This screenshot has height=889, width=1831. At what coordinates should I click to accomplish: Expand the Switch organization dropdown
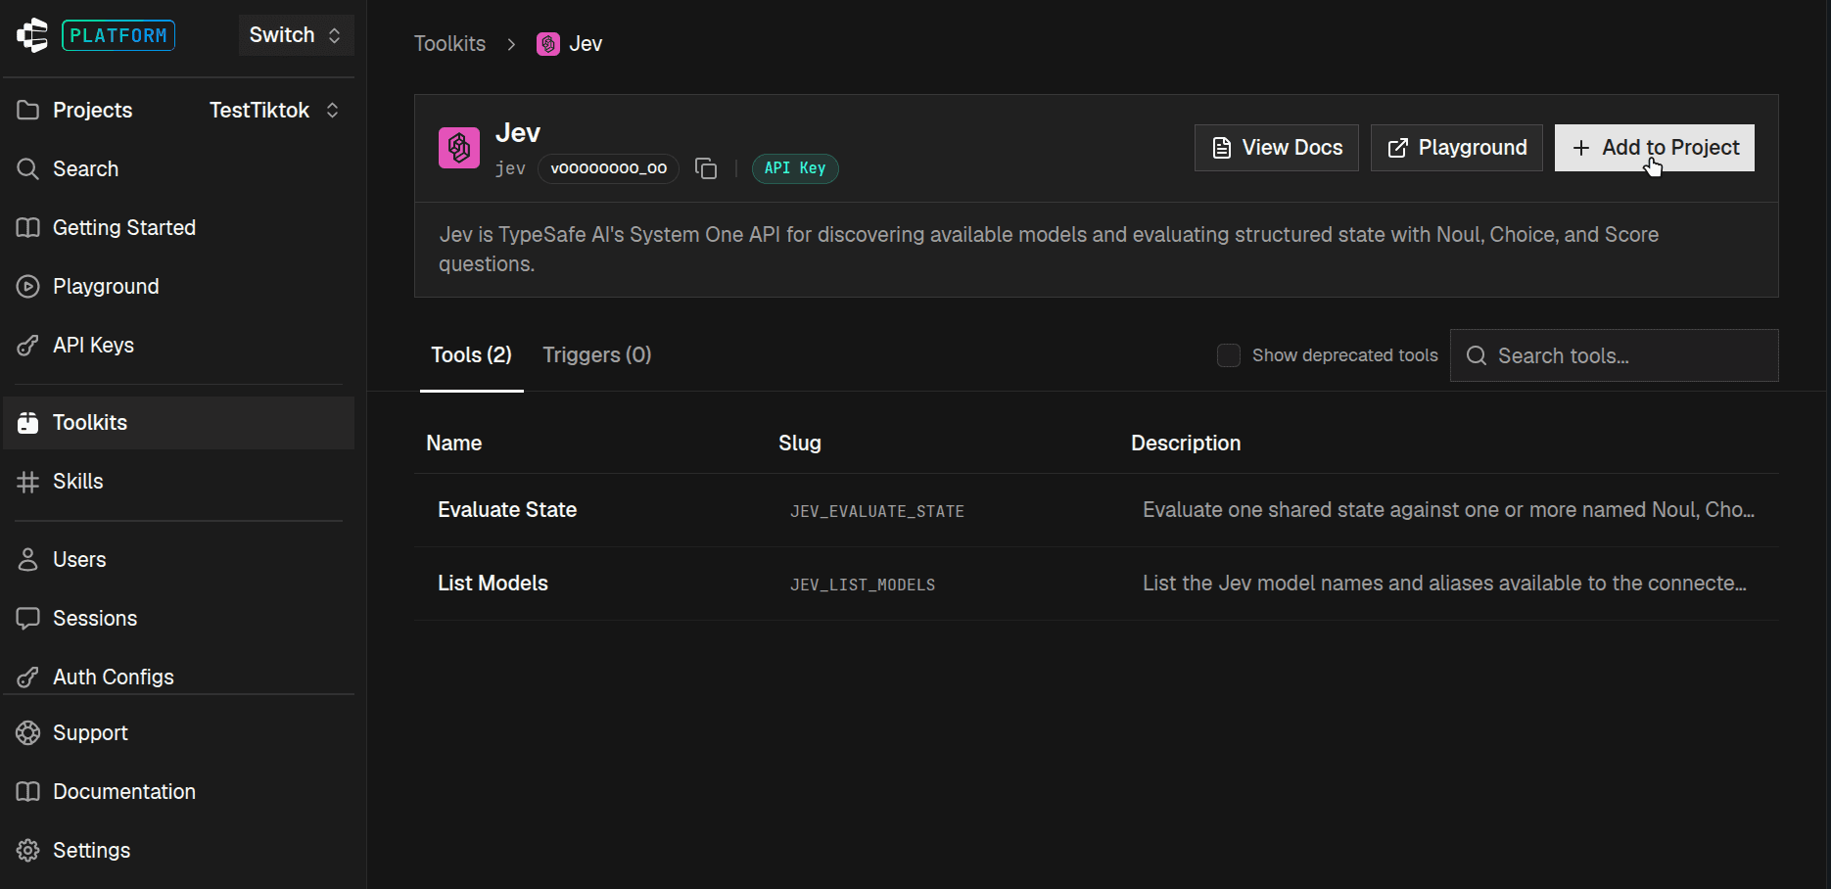tap(296, 35)
